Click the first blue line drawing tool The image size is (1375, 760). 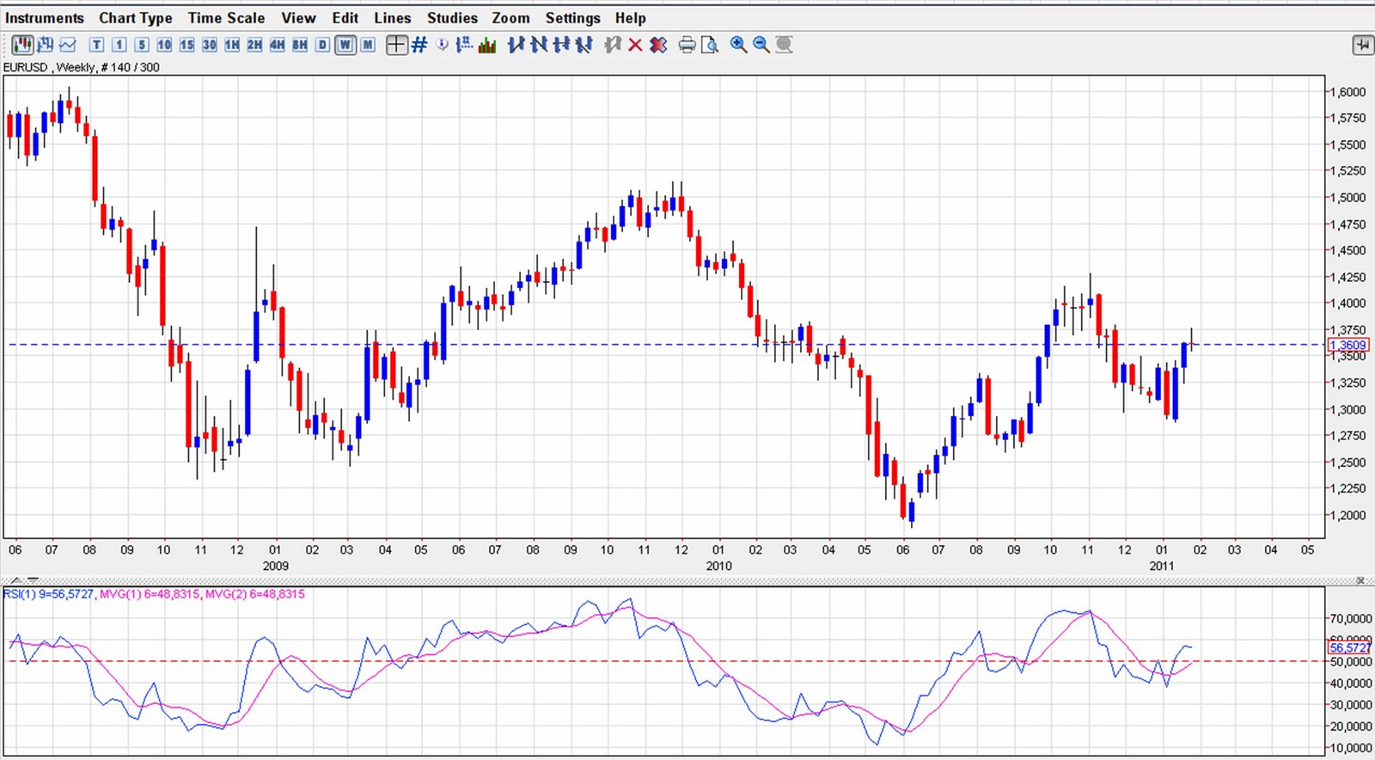tap(516, 45)
